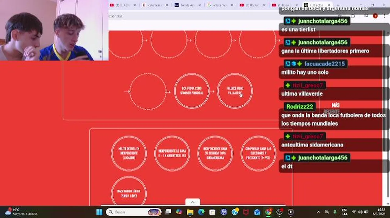Click chat message 'el dt'
390x218 pixels.
coord(287,166)
